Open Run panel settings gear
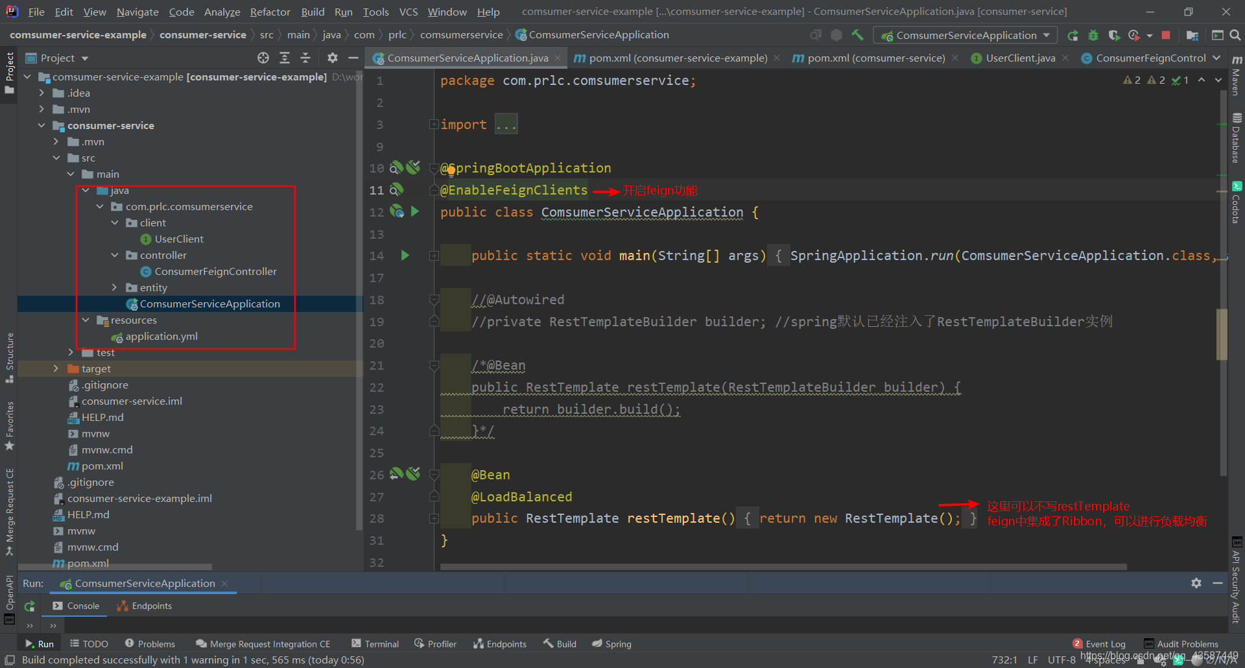This screenshot has width=1245, height=668. pos(1196,583)
